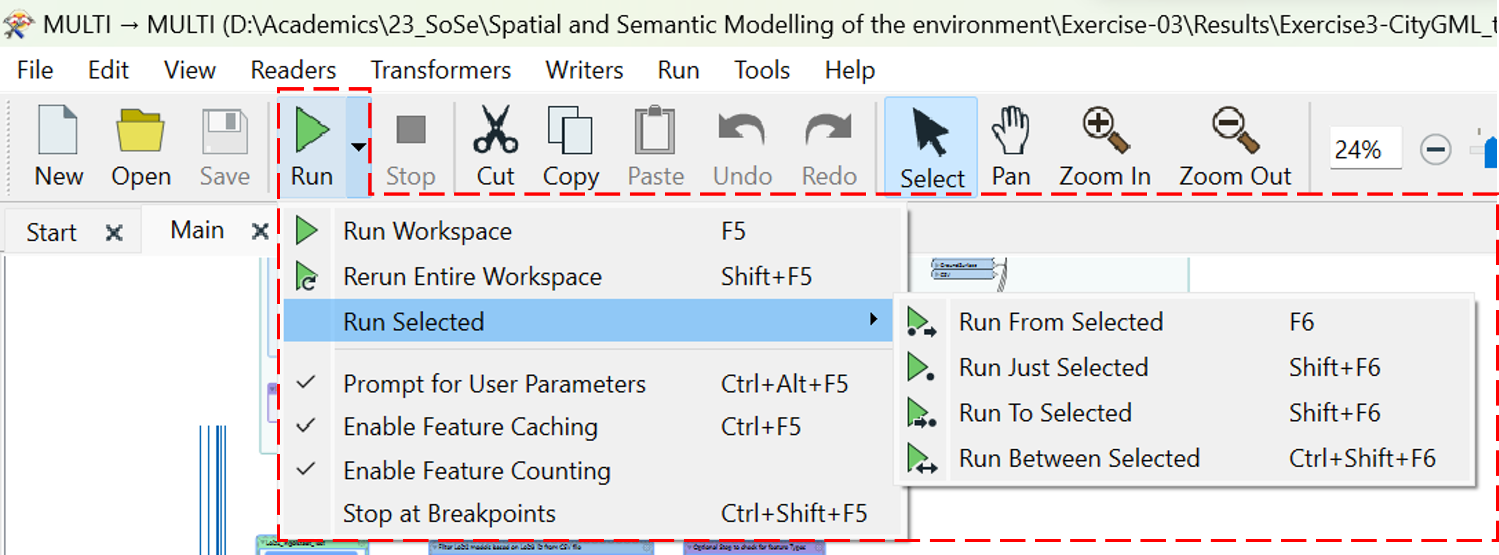Expand the Run button dropdown arrow
Viewport: 1499px width, 555px height.
(358, 147)
